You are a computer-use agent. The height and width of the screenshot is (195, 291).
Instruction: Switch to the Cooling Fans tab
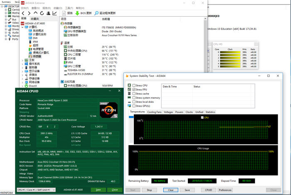click(x=154, y=112)
